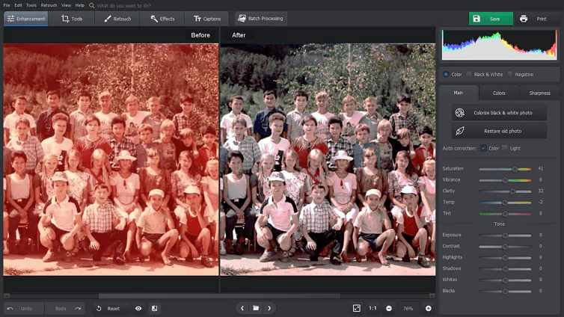Choose the Negative radio option
The image size is (564, 317).
point(510,74)
